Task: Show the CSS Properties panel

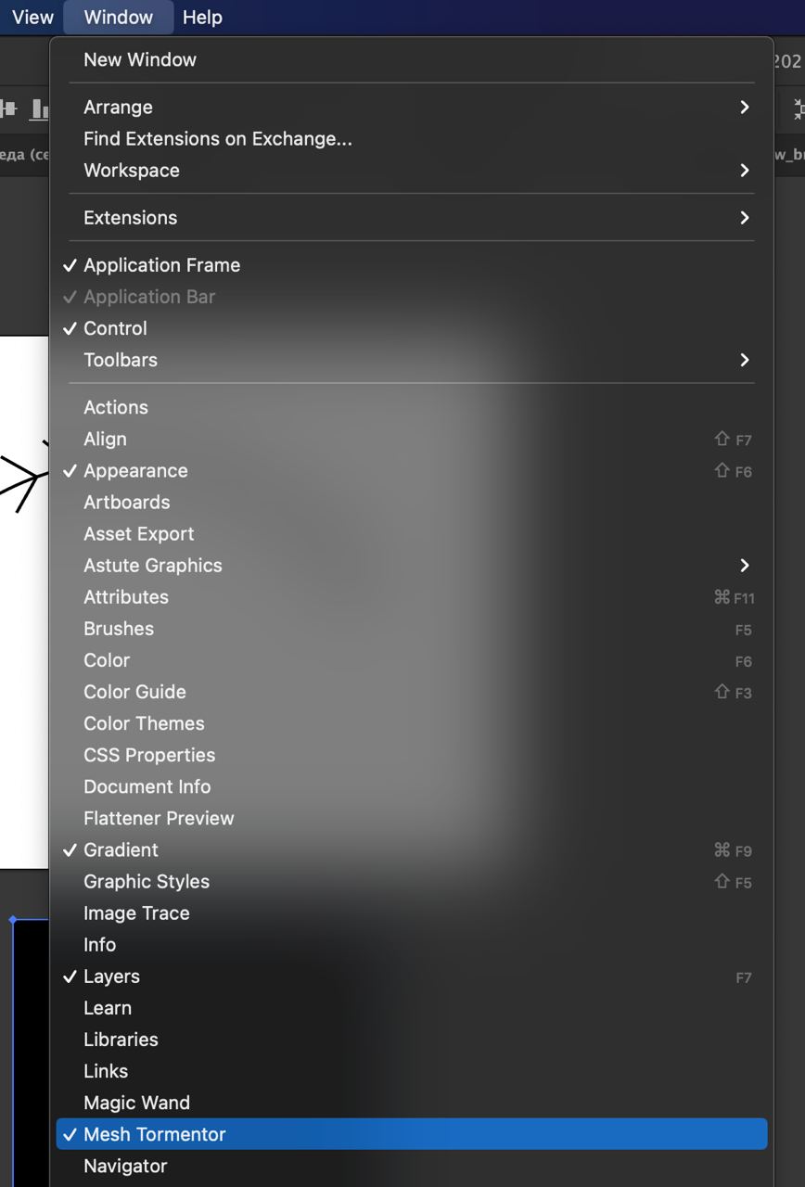Action: tap(412, 754)
